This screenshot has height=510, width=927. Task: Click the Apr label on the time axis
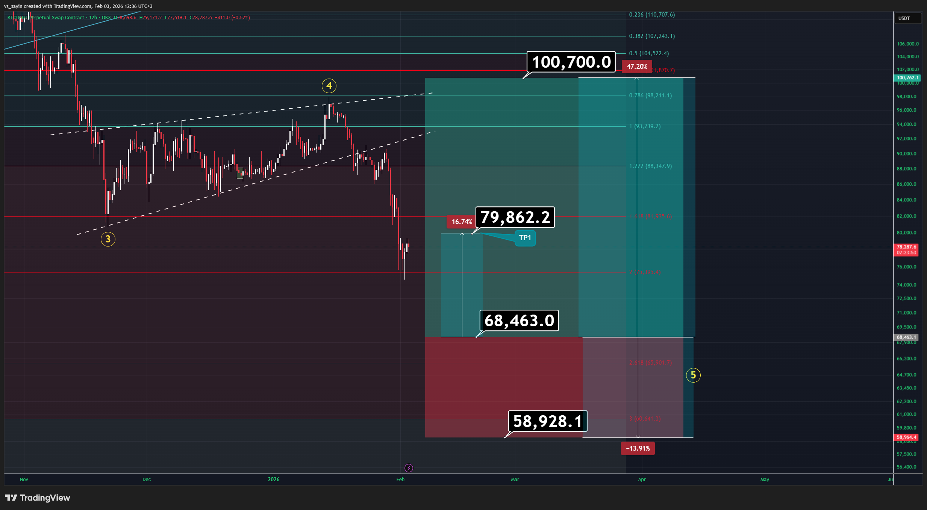click(x=642, y=479)
